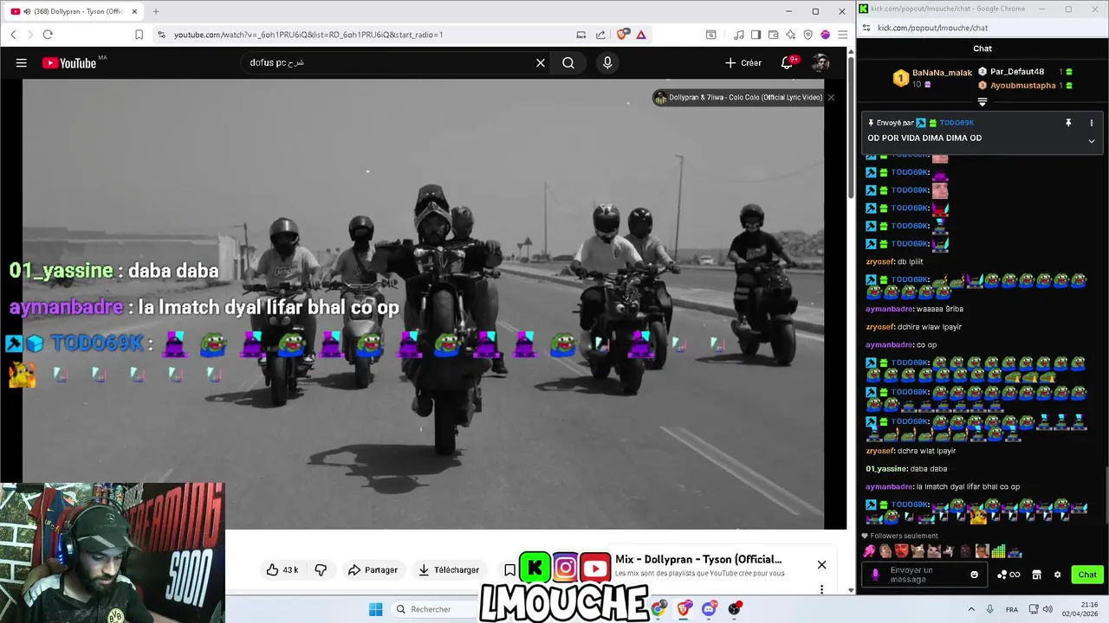The height and width of the screenshot is (623, 1109).
Task: Install app icon in address bar
Action: tap(581, 35)
